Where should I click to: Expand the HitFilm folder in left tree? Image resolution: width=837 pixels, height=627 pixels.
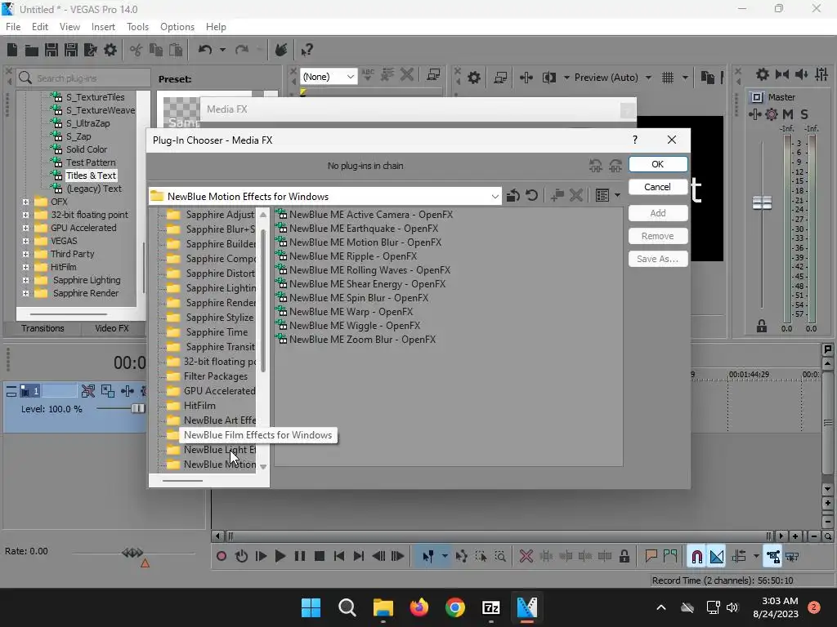(x=25, y=267)
